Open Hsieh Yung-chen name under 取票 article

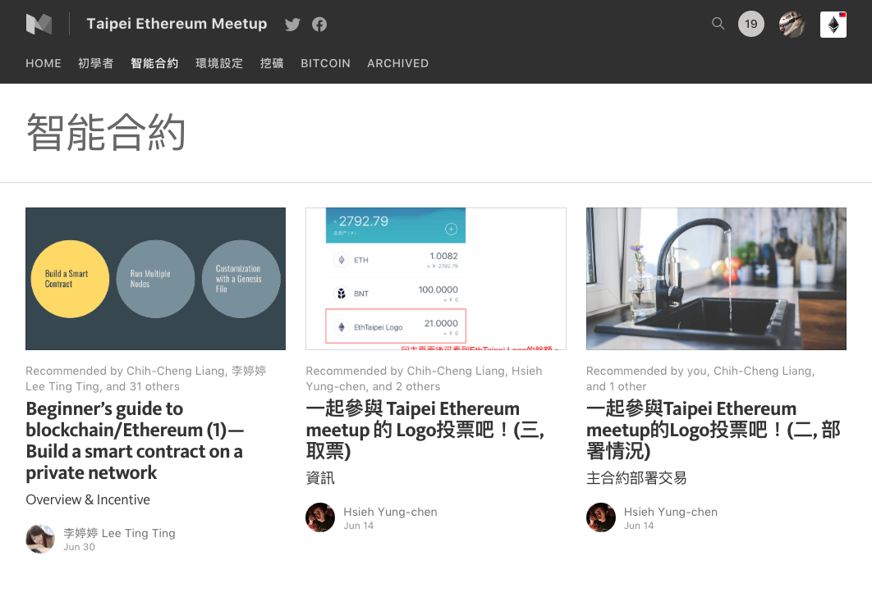pyautogui.click(x=390, y=512)
